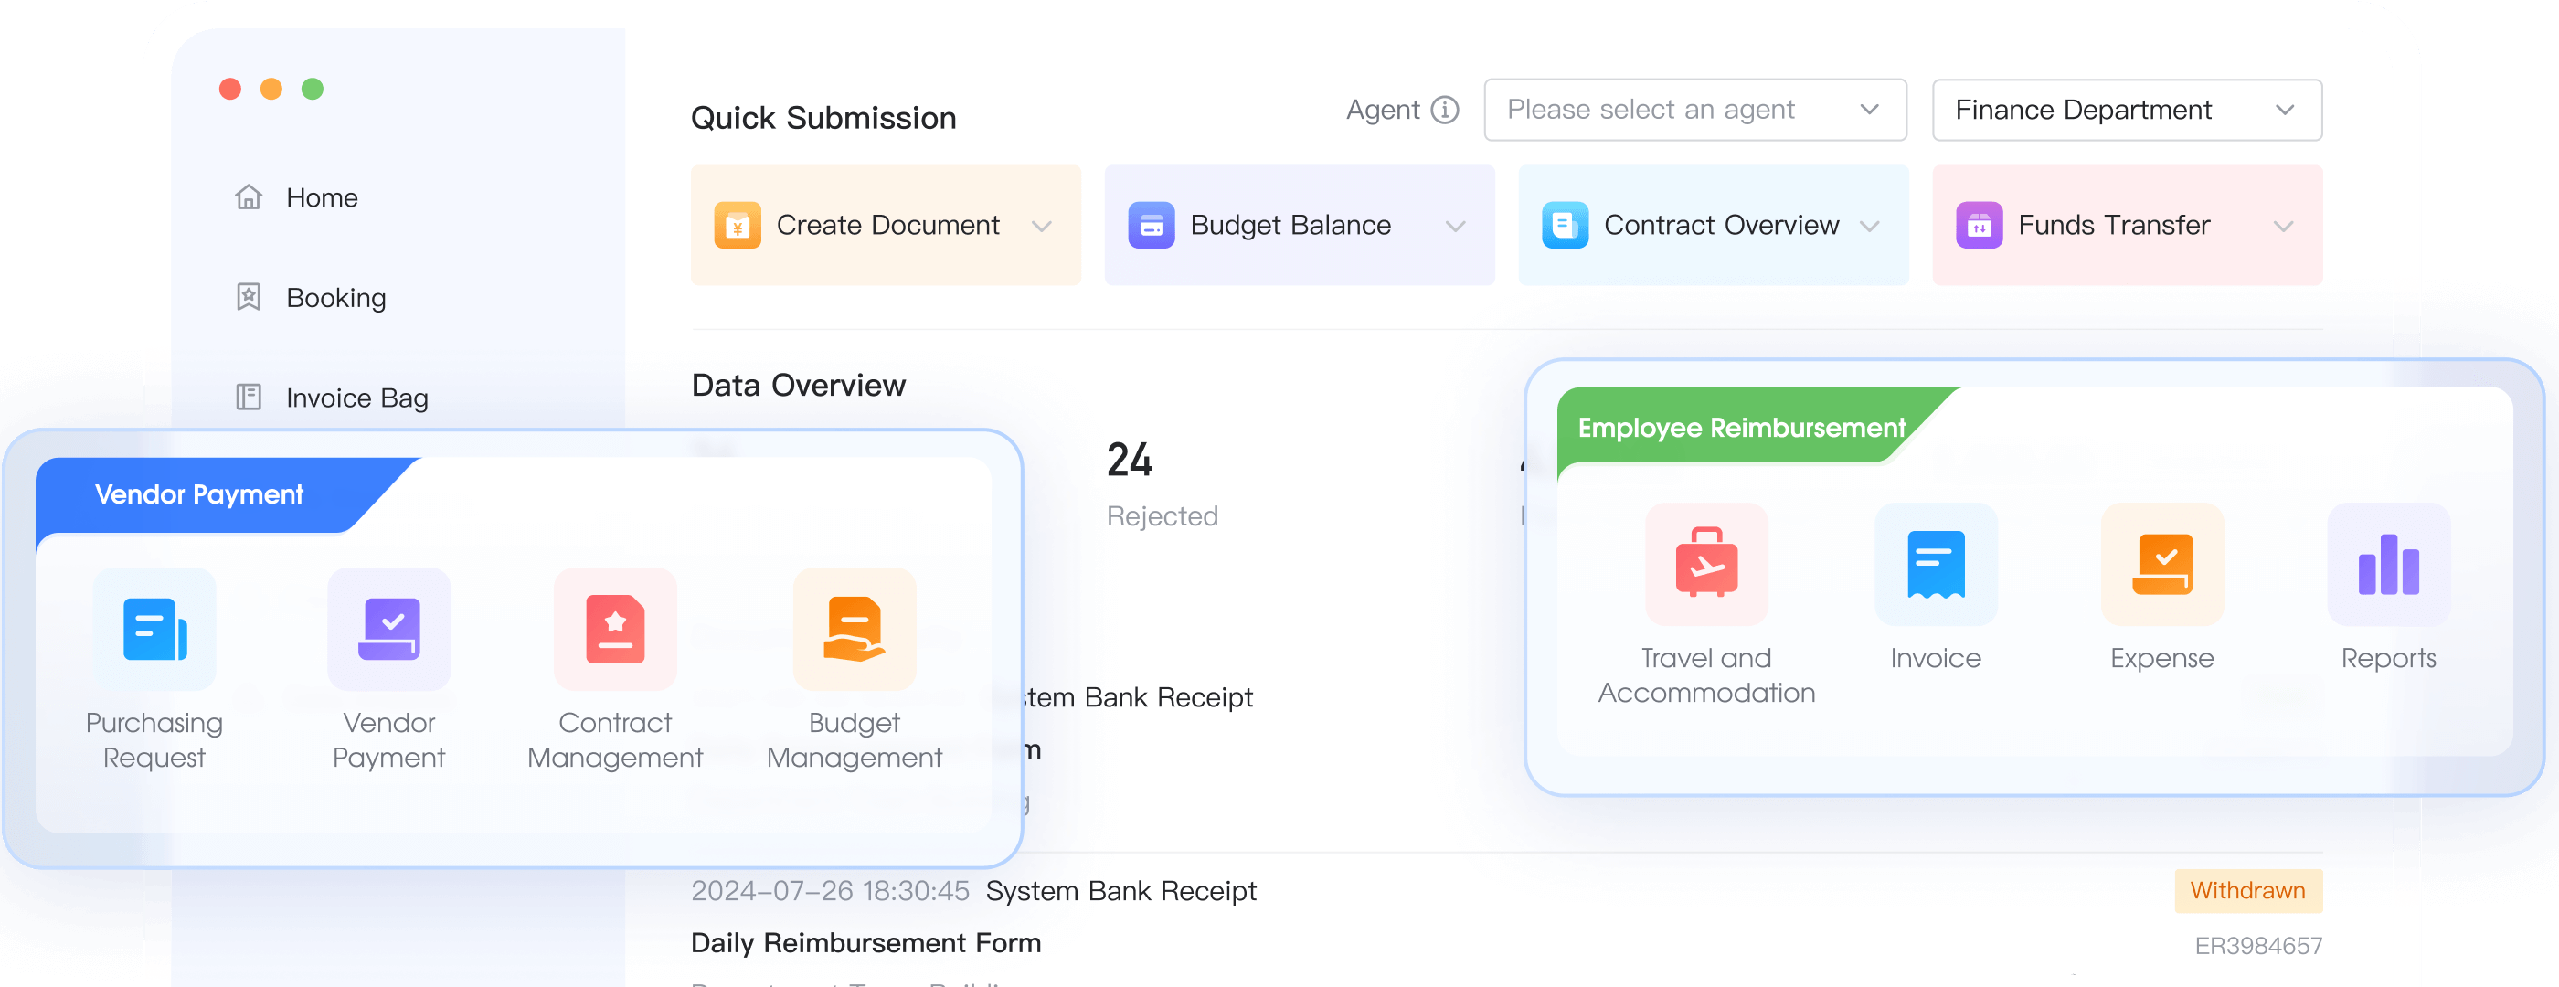Open the Expense tool

(x=2161, y=565)
